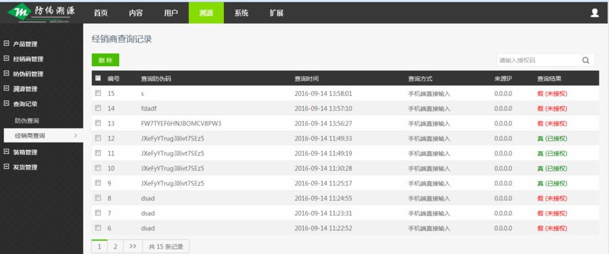Click the 查询方式 column header
The image size is (609, 254).
coord(420,78)
